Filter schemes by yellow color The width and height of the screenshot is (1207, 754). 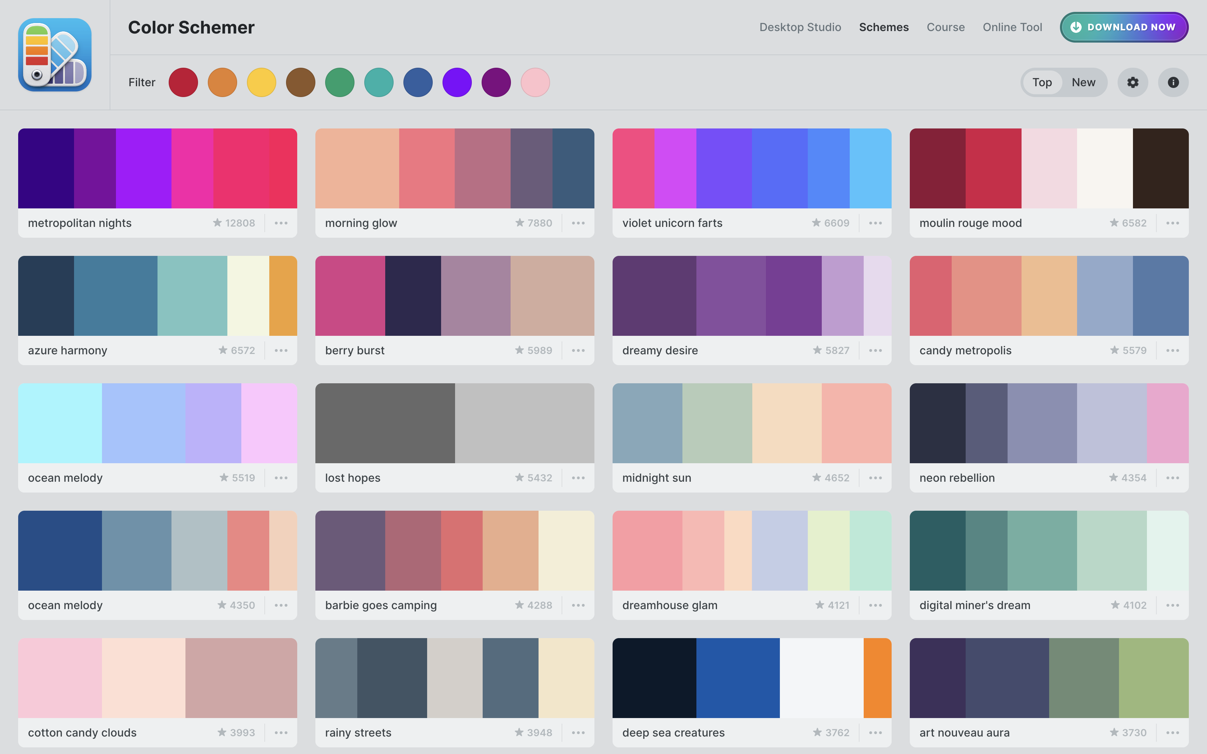tap(261, 82)
